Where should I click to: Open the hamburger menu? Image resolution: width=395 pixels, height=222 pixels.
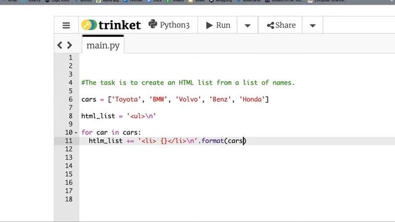point(66,25)
